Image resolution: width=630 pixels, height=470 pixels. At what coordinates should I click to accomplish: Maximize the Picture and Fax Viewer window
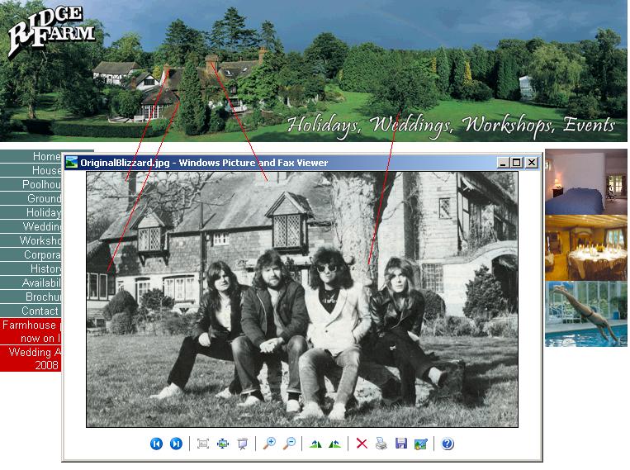517,163
